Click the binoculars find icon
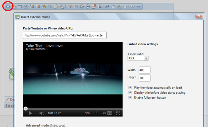208x127 pixels. (x=107, y=6)
